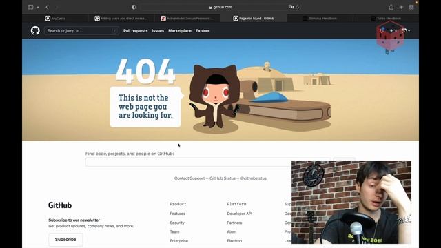Switch to the Stimulus Handbook tab
The height and width of the screenshot is (248, 441).
pos(320,19)
